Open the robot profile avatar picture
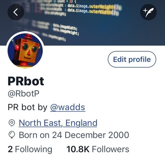165x157 pixels. pos(25,51)
